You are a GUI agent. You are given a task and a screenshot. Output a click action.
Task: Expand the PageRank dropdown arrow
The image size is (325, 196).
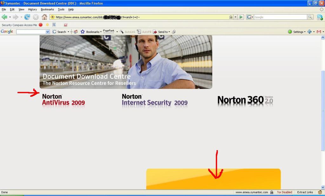click(x=117, y=32)
